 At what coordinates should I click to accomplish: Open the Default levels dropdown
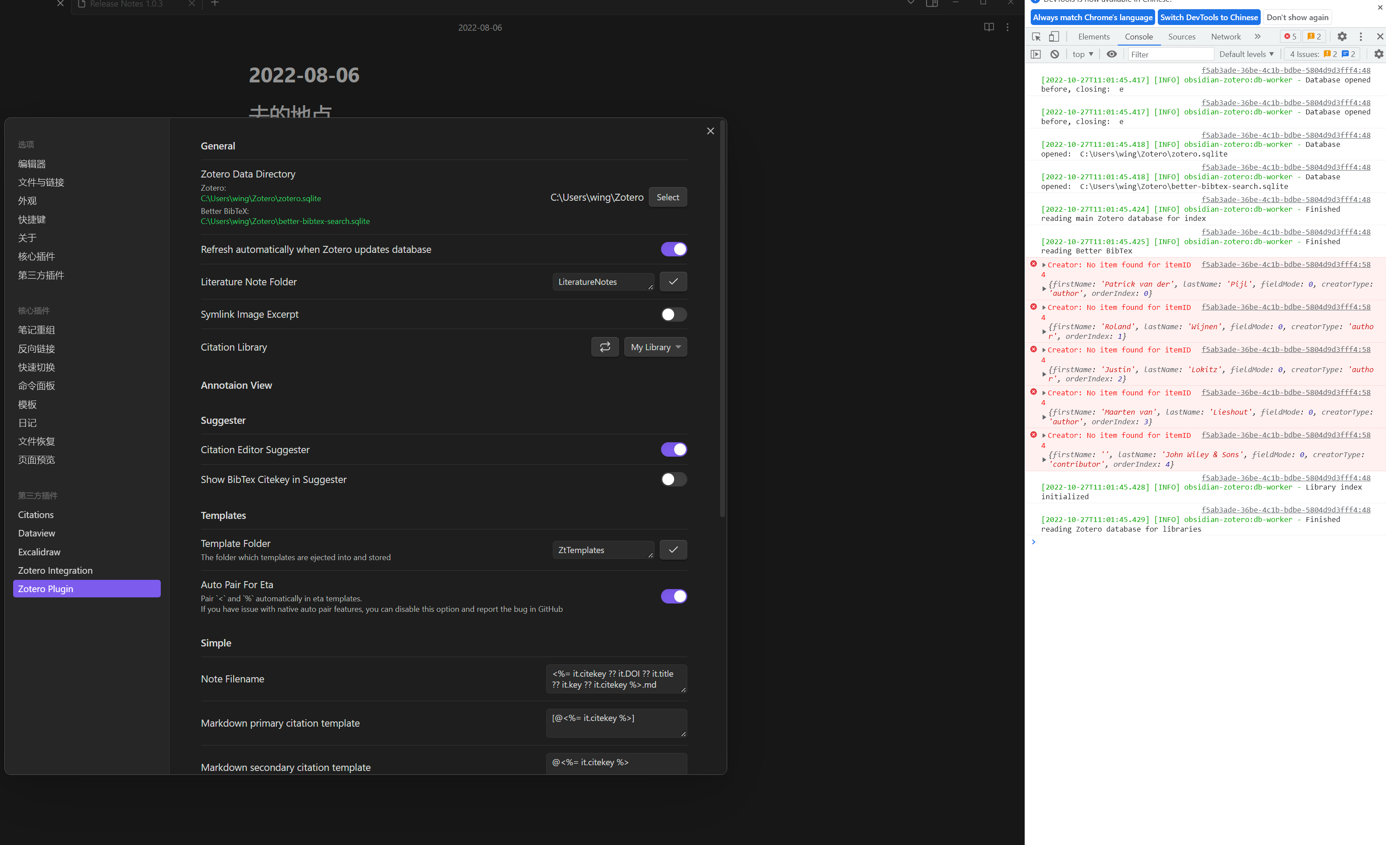(x=1247, y=54)
